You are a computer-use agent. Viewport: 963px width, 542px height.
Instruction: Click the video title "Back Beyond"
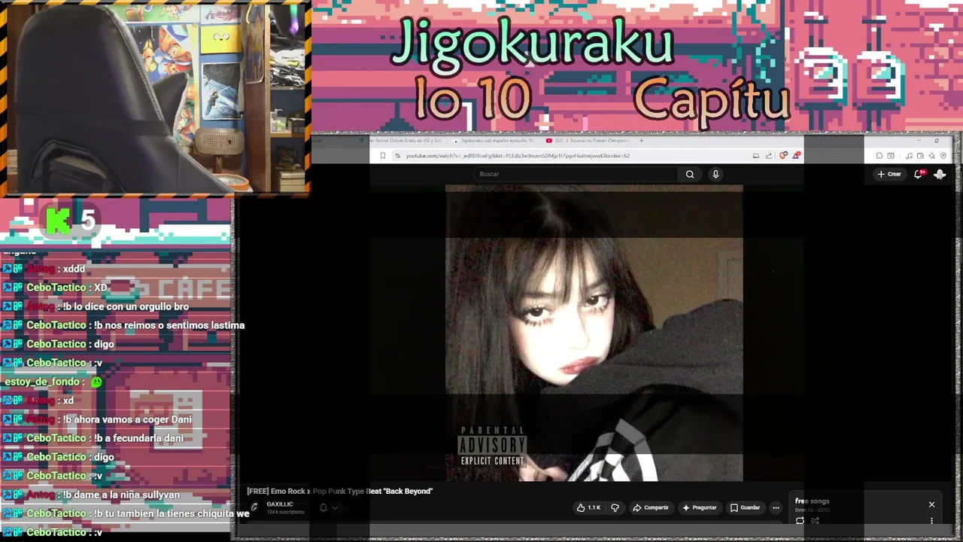click(340, 491)
